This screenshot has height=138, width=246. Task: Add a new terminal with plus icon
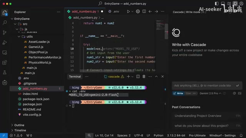click(x=128, y=77)
